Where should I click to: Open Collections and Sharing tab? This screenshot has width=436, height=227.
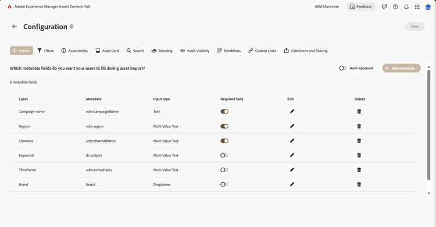306,51
